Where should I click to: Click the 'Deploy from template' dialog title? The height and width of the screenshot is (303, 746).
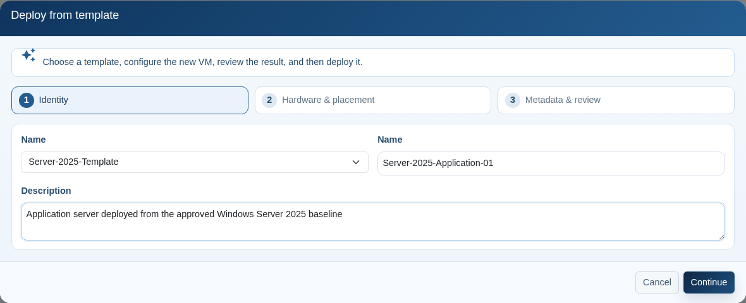(x=64, y=15)
